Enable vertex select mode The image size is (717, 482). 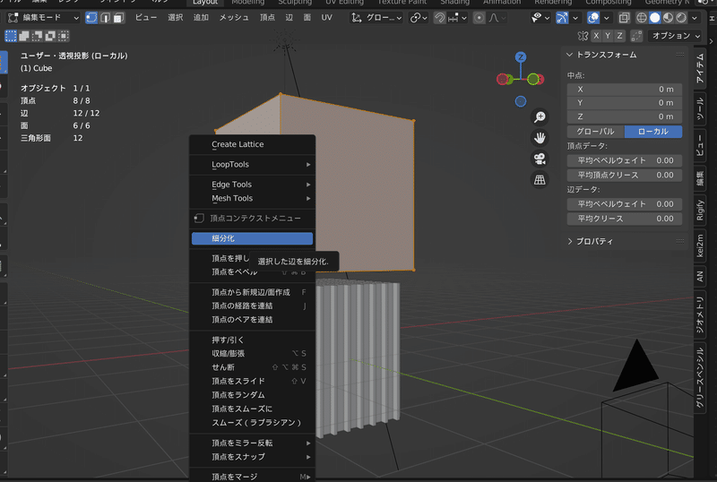point(91,18)
